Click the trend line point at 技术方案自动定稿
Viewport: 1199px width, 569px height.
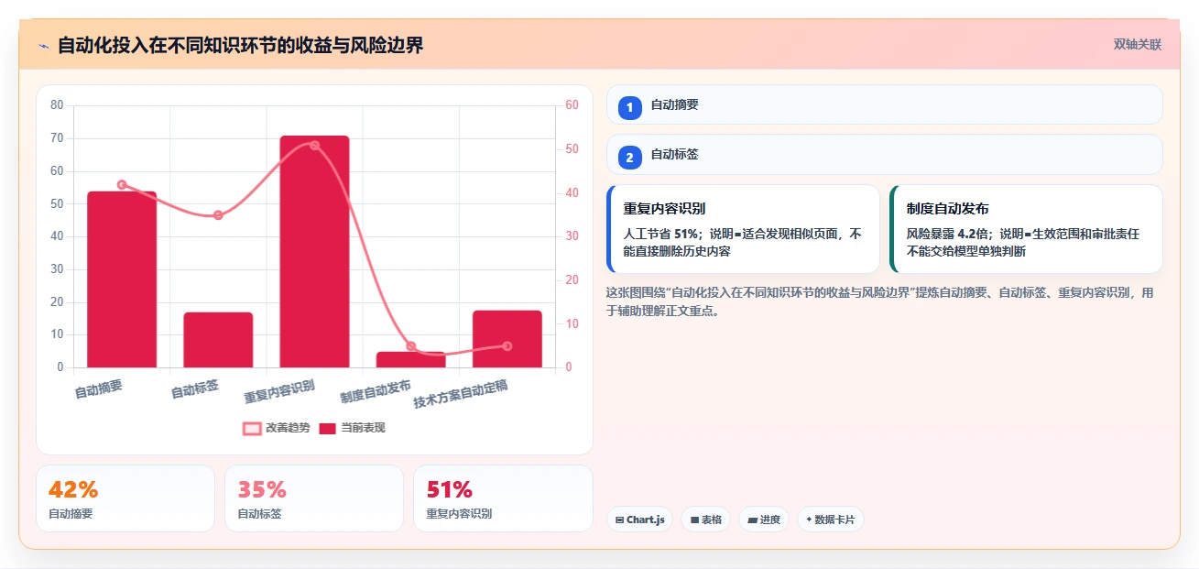coord(507,346)
